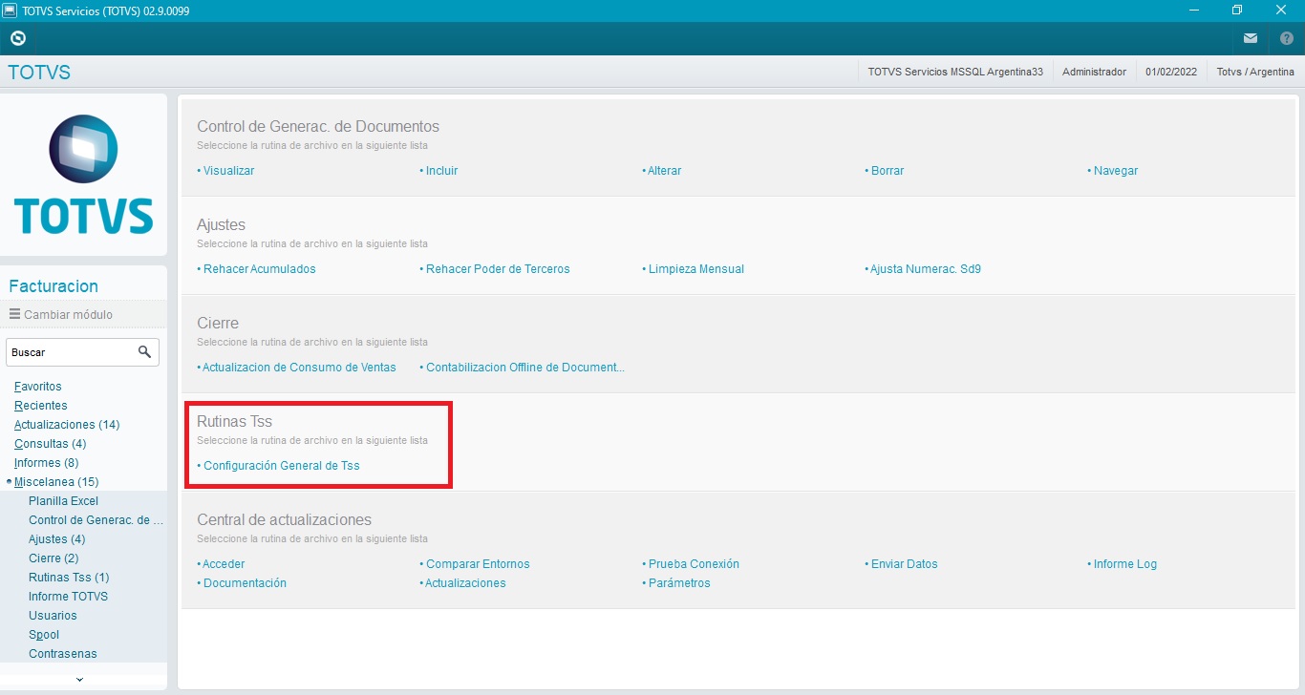
Task: Click the search magnifier icon
Action: pos(145,352)
